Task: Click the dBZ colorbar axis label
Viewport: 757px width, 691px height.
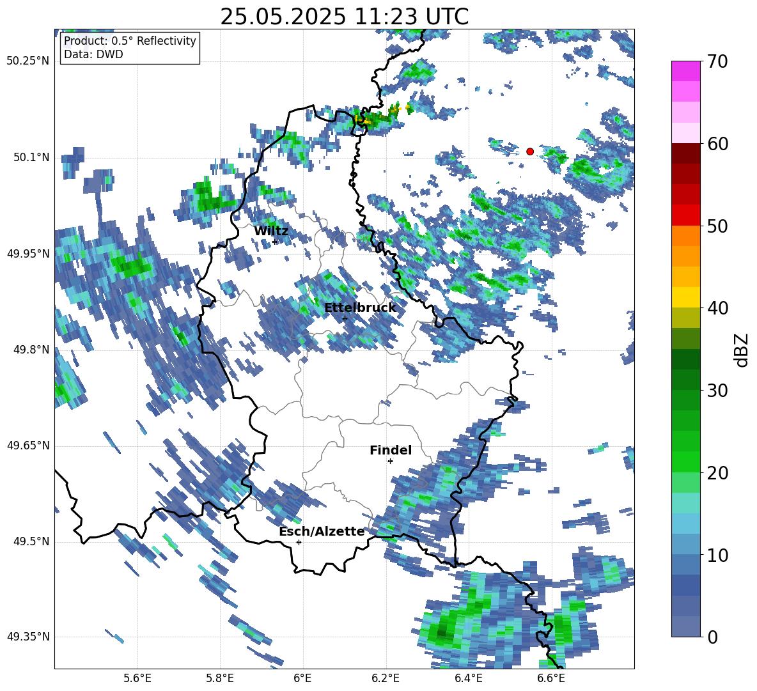Action: (x=742, y=350)
